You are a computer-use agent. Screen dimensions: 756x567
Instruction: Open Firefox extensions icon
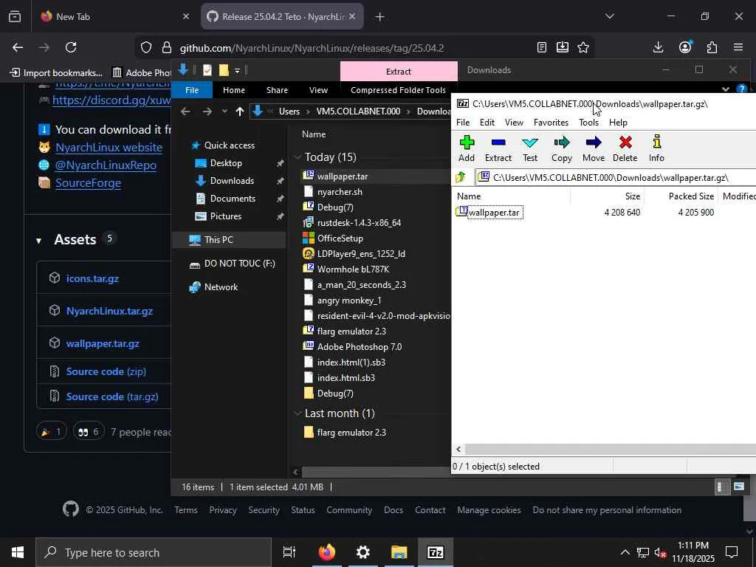coord(712,47)
